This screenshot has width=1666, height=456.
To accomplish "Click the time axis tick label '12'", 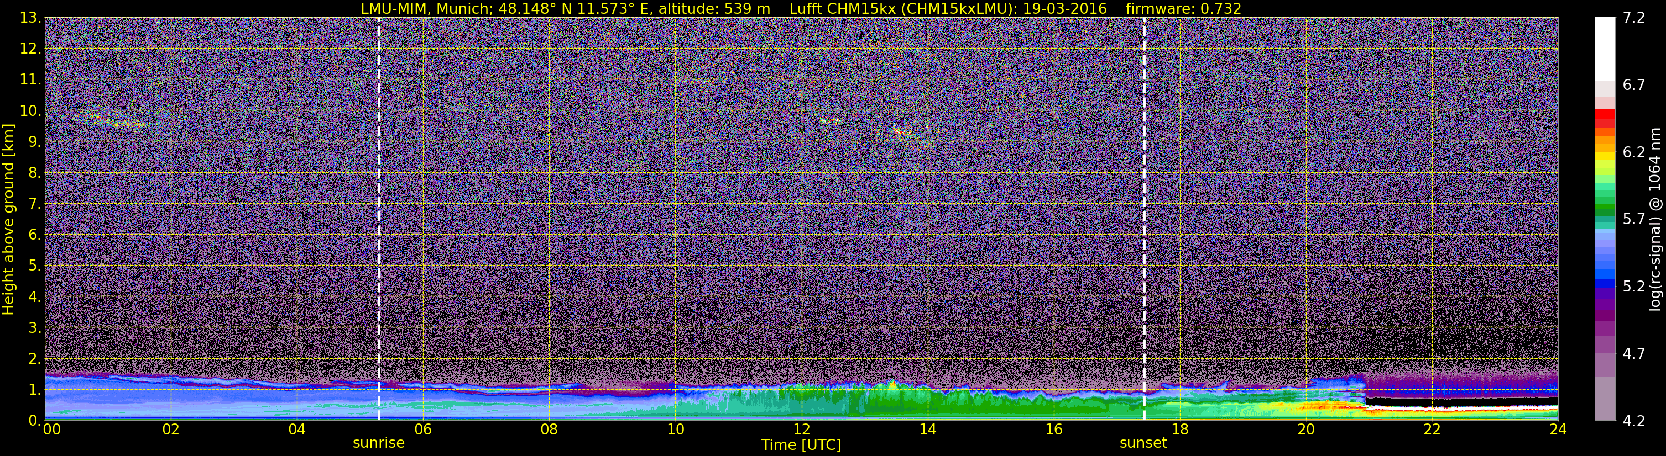I will point(801,430).
